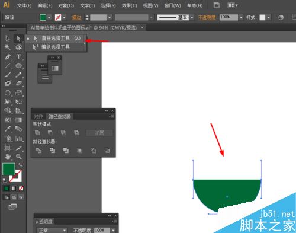Open stroke weight dropdown

coord(110,17)
